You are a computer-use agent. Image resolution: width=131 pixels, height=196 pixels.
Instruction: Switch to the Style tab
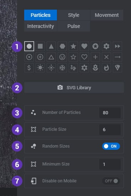click(74, 15)
